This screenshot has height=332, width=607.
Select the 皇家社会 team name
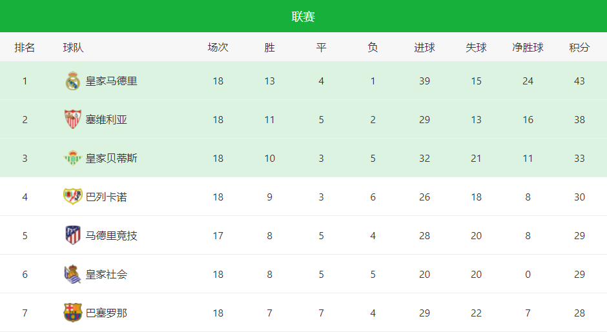point(107,275)
